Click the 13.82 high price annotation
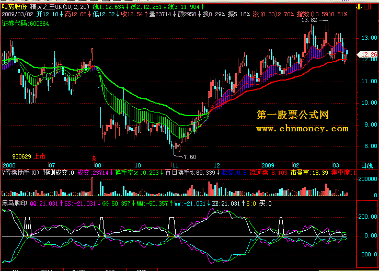 click(x=309, y=20)
